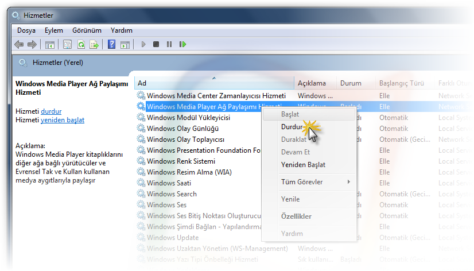Open the Yardım menu in menu bar

pos(122,30)
